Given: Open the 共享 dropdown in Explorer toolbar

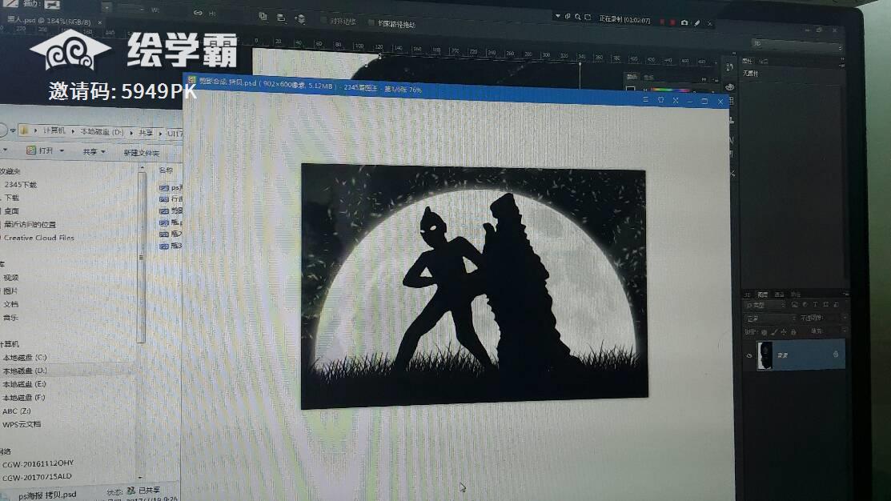Looking at the screenshot, I should pos(93,152).
